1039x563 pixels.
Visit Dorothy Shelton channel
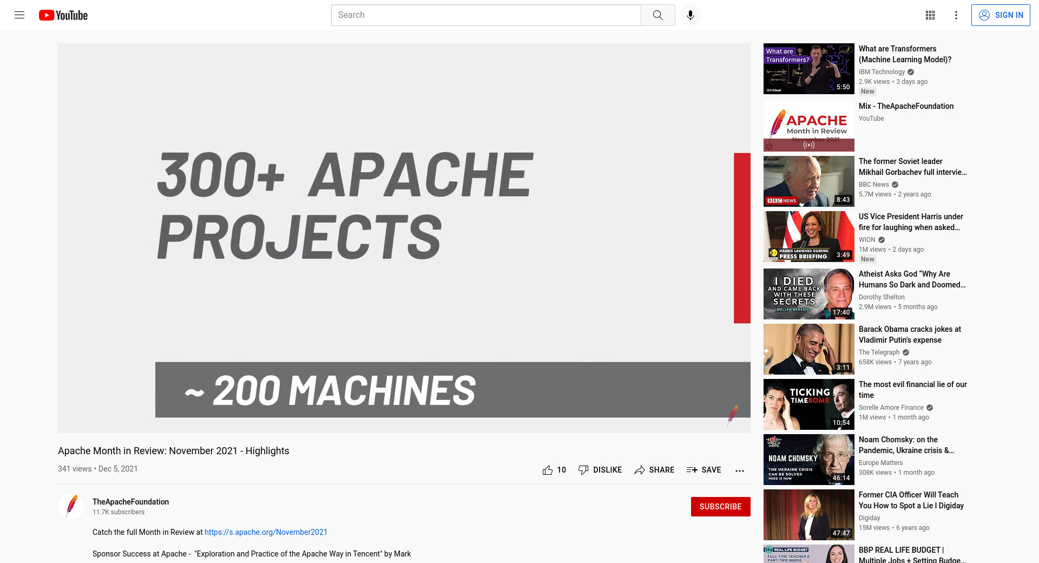tap(882, 297)
